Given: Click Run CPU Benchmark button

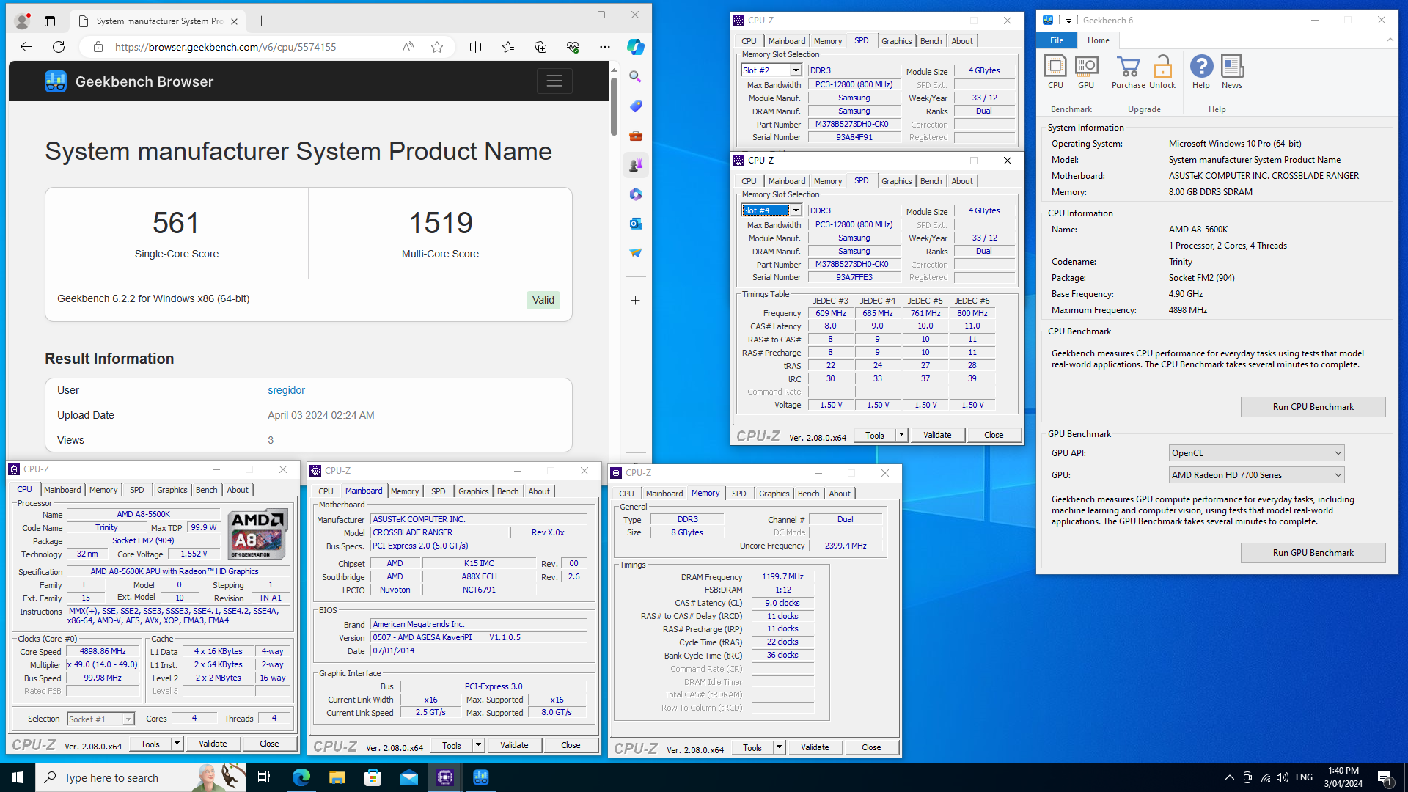Looking at the screenshot, I should 1313,407.
